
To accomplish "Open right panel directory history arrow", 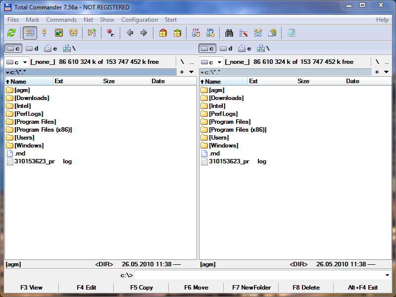I will tap(387, 72).
